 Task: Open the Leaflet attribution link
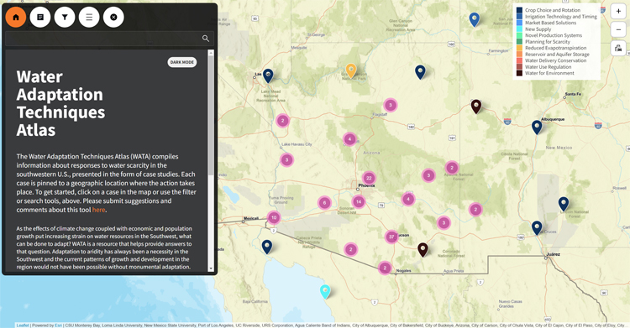(23, 325)
